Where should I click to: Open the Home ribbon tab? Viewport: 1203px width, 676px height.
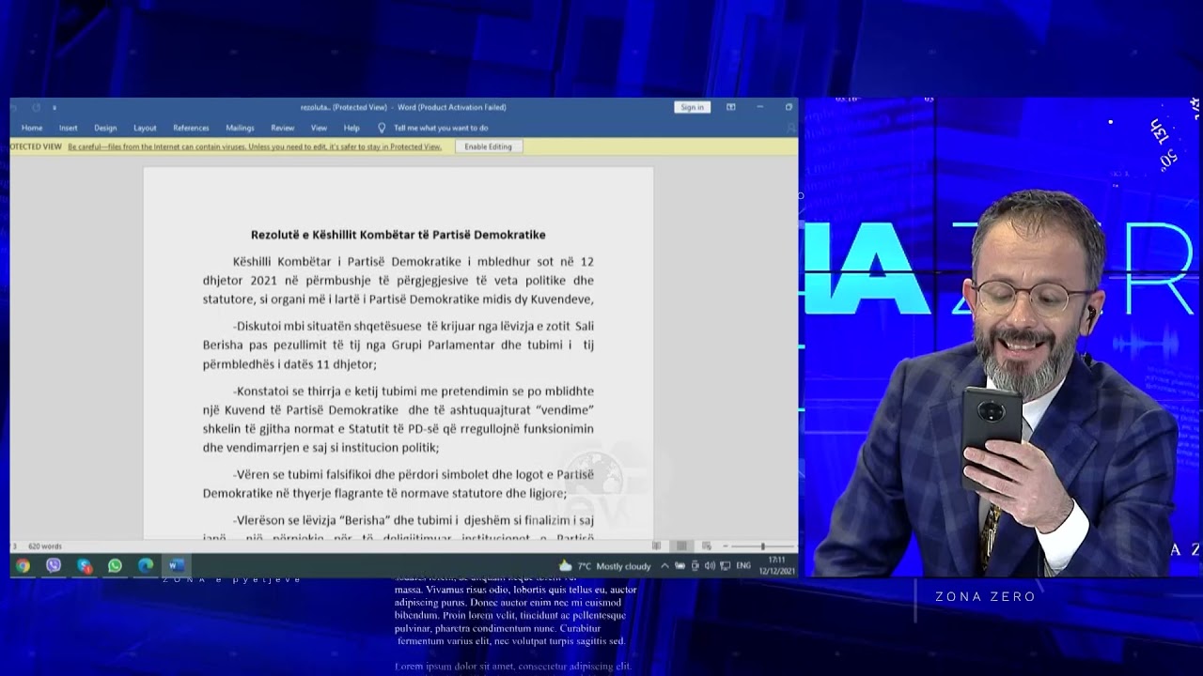(x=32, y=128)
